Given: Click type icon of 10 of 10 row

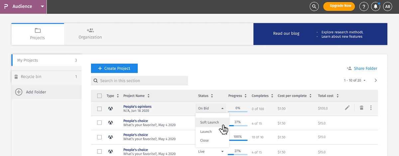Looking at the screenshot, I should [110, 137].
